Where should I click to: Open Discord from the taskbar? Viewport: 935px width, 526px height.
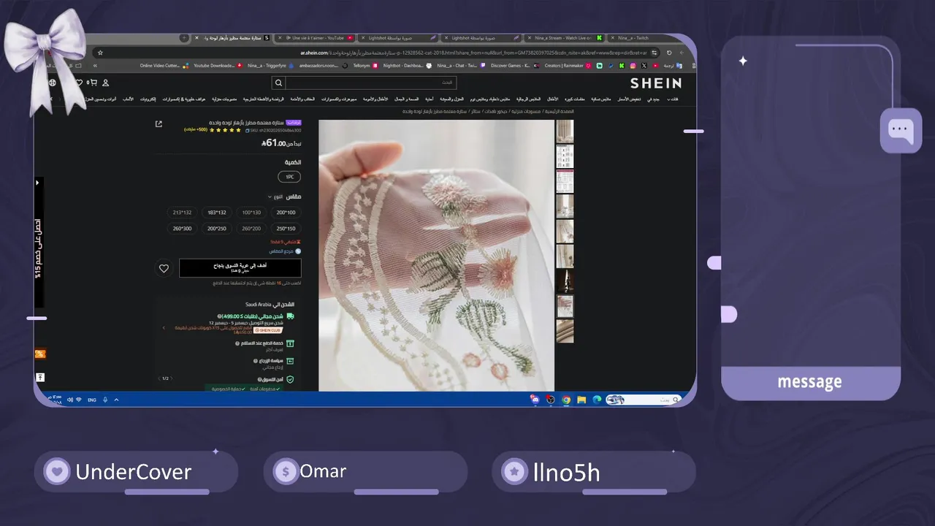tap(535, 400)
